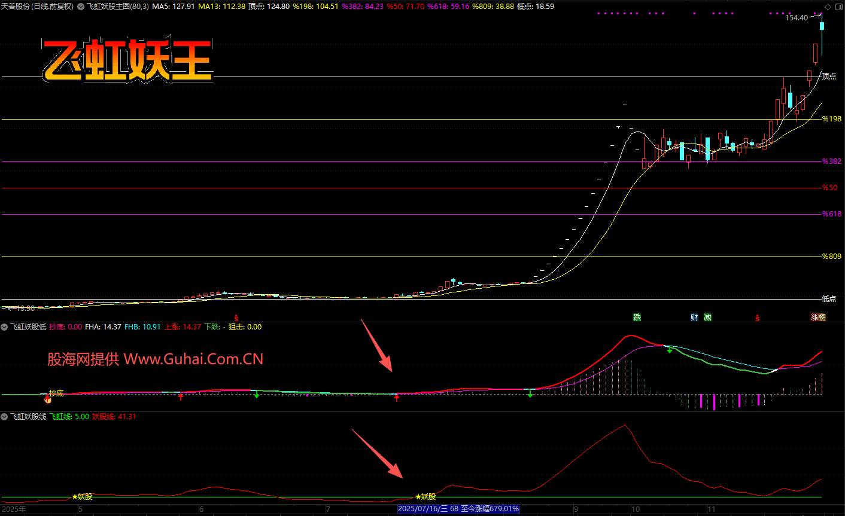This screenshot has height=516, width=845.
Task: Click the 抄底 signal icon
Action: pos(48,399)
